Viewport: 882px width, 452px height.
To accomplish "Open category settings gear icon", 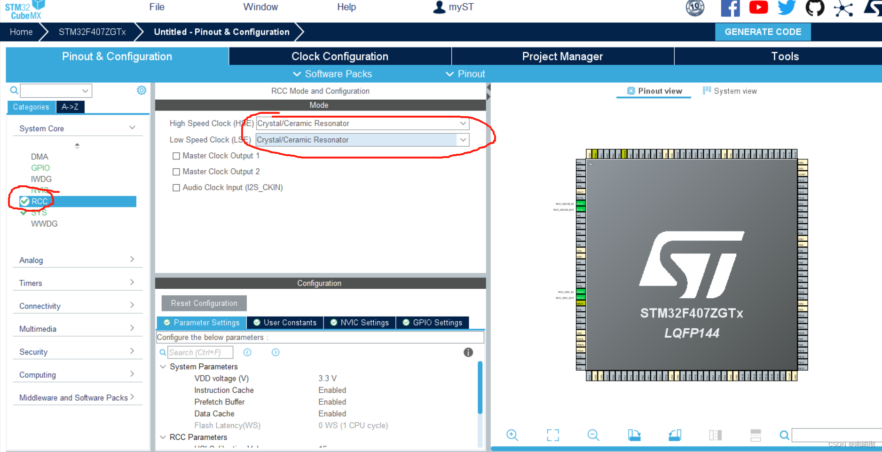I will coord(142,90).
